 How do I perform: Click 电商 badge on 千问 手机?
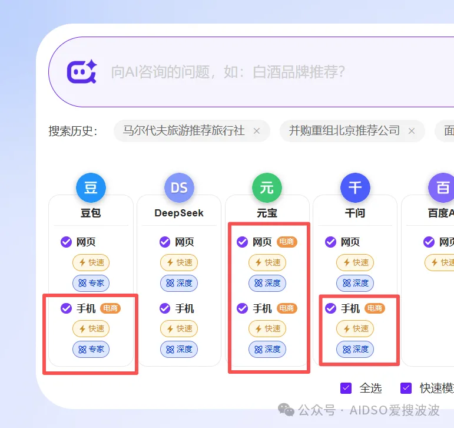click(x=375, y=308)
